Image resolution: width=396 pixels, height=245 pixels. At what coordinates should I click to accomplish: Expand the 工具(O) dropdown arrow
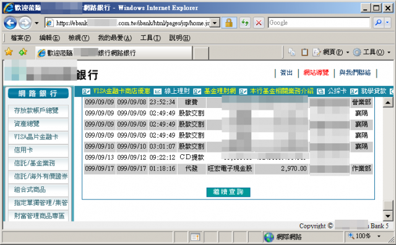click(x=389, y=52)
